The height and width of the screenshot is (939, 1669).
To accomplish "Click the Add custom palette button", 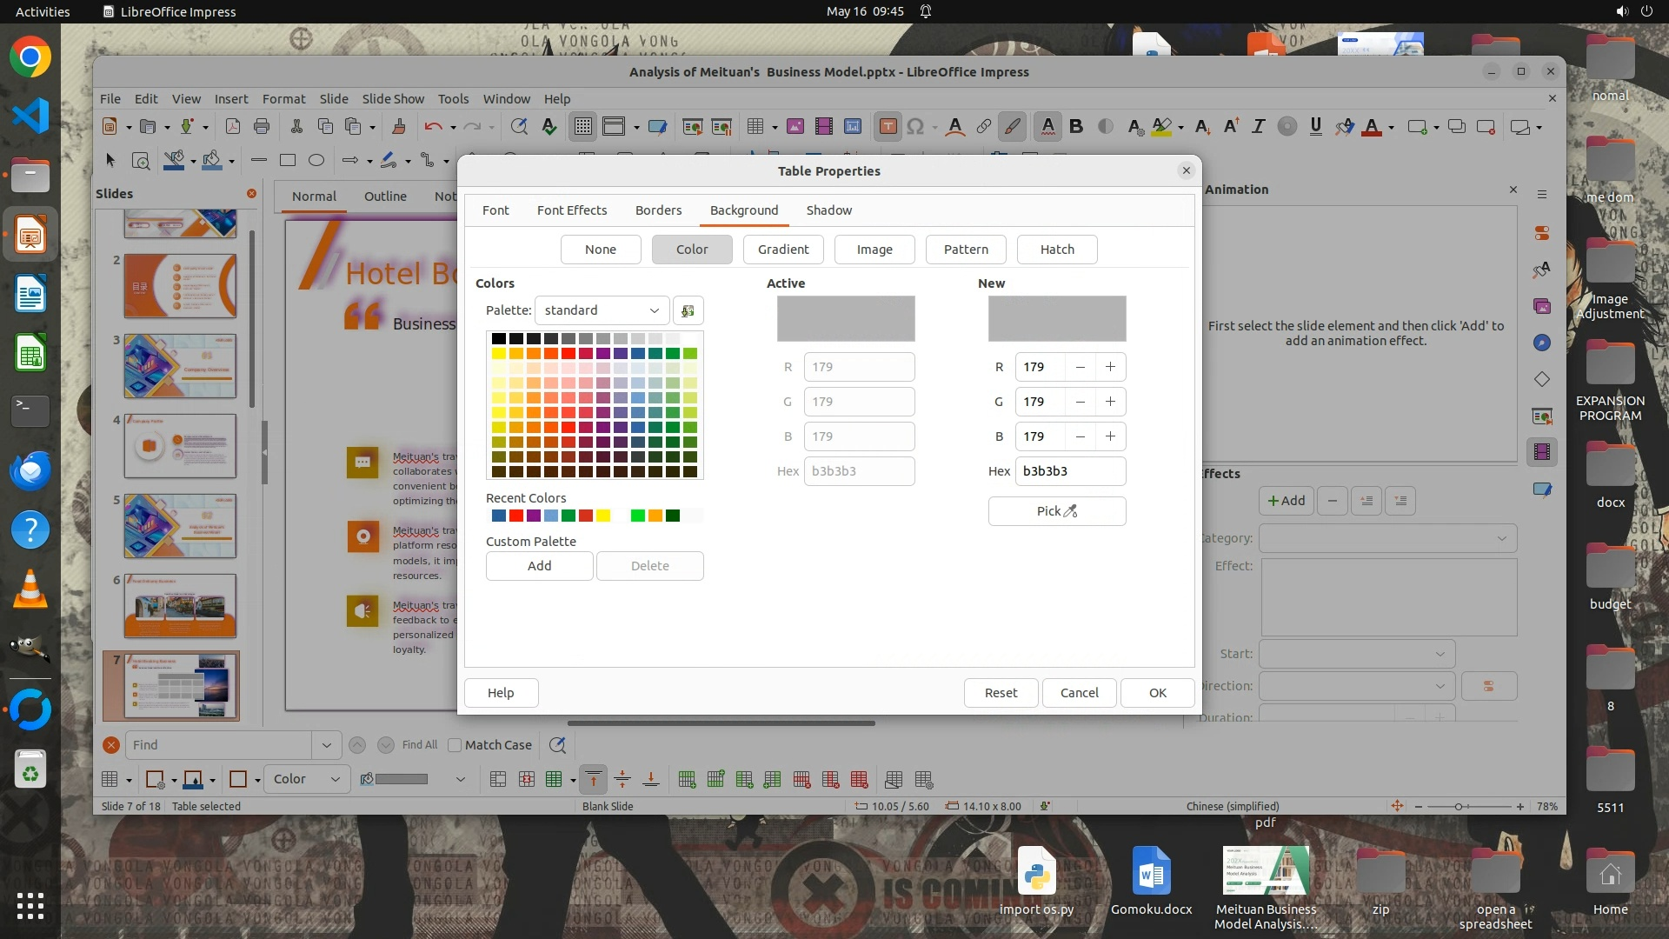I will pyautogui.click(x=539, y=566).
